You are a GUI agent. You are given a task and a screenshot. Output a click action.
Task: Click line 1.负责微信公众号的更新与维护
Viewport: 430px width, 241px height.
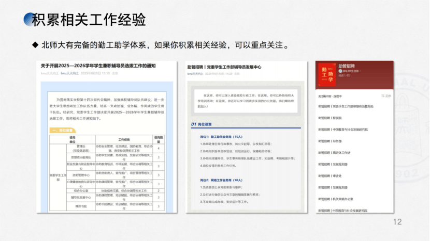(221, 187)
